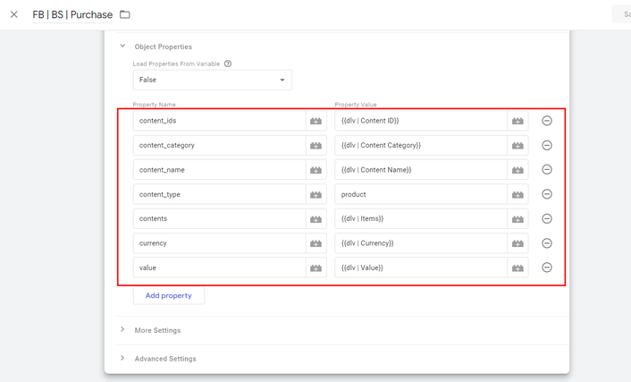Click help icon for Load Properties From Variable

tap(228, 64)
